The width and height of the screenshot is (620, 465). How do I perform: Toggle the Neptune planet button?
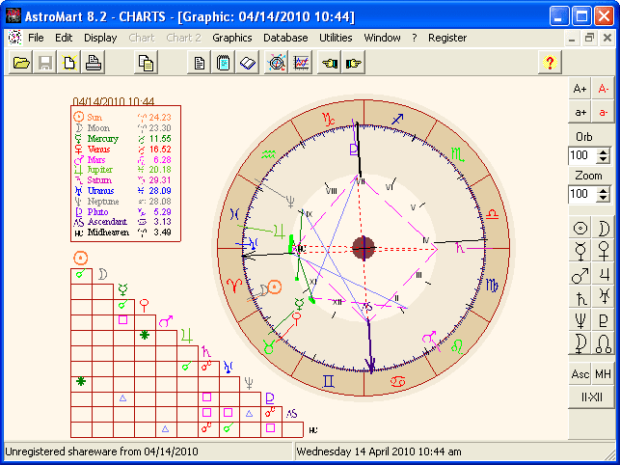[580, 320]
